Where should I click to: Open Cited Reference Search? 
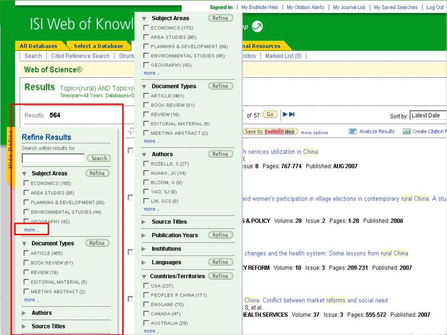coord(80,56)
